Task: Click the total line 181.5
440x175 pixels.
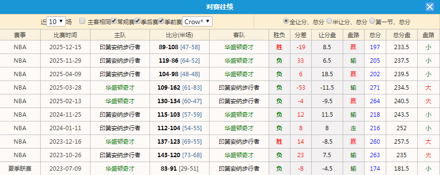Action: 402,169
